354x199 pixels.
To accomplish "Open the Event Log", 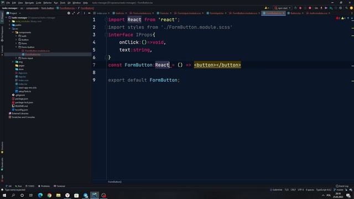I will (342, 186).
